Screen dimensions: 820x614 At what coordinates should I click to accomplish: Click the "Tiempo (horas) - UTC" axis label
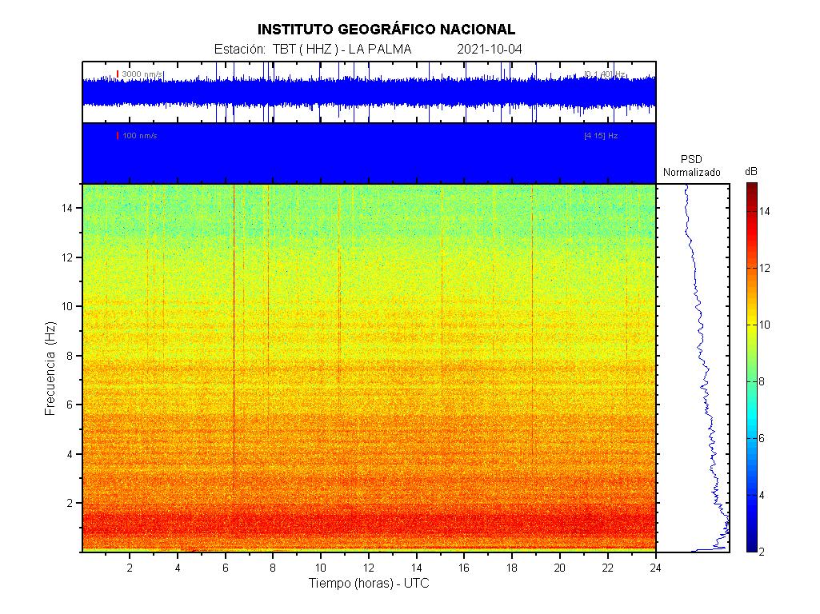point(369,583)
